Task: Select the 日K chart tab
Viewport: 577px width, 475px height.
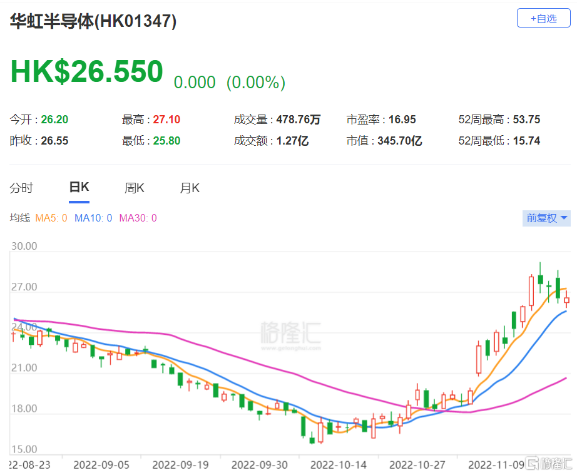Action: (79, 188)
